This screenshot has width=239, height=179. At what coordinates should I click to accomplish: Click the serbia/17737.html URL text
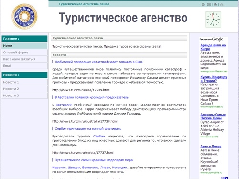pos(83,153)
